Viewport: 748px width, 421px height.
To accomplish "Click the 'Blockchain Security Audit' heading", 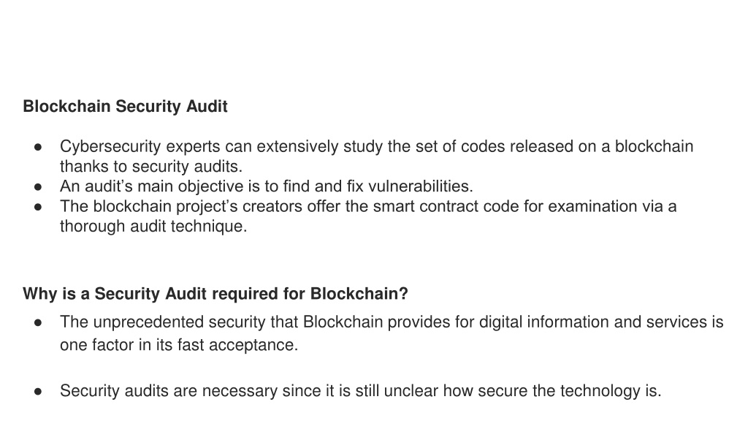I will coord(125,107).
